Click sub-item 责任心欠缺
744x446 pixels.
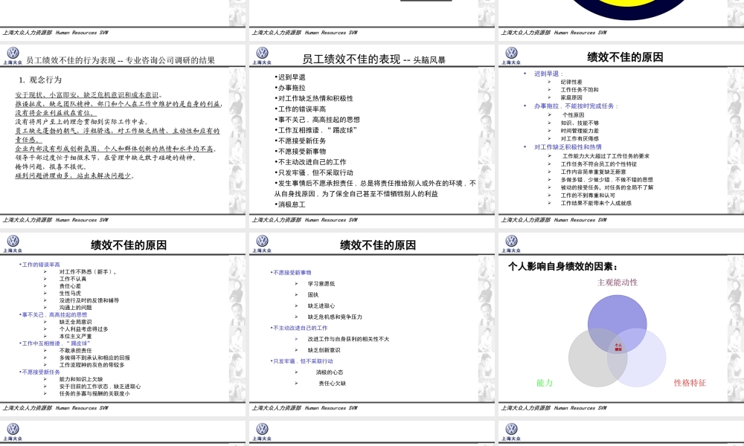[332, 383]
